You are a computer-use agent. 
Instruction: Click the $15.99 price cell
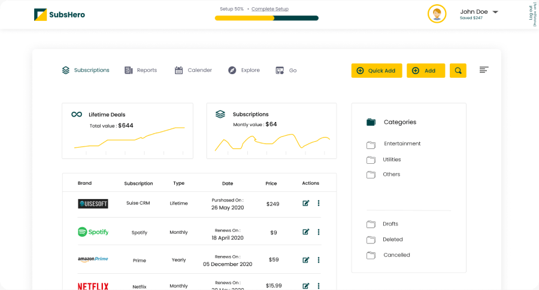coord(274,286)
